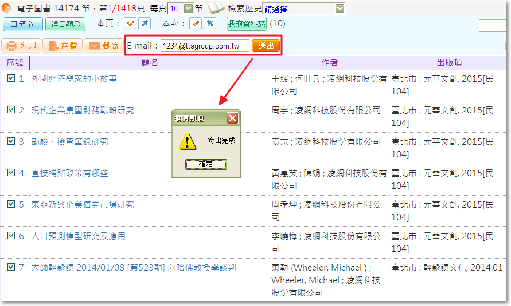Uncheck the checkbox for record 7

[x=11, y=267]
